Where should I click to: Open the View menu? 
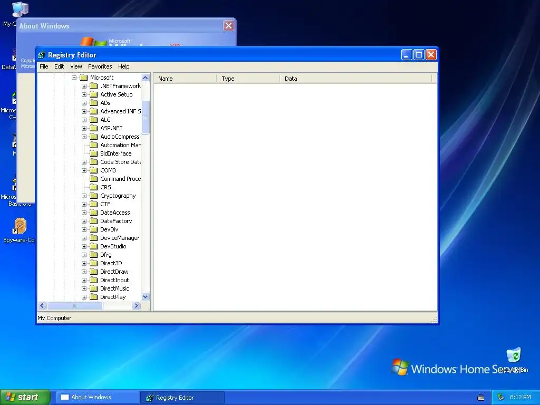(76, 66)
